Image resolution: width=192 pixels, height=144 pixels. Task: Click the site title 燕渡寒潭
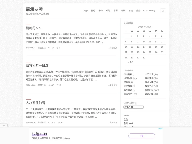(x=34, y=9)
